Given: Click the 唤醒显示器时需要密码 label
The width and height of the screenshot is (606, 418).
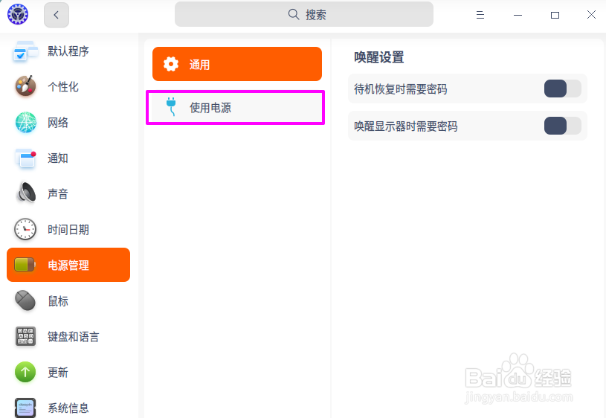Looking at the screenshot, I should pyautogui.click(x=406, y=126).
